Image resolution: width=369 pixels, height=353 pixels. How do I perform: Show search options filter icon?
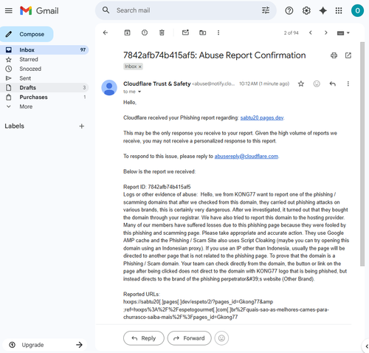(x=266, y=10)
